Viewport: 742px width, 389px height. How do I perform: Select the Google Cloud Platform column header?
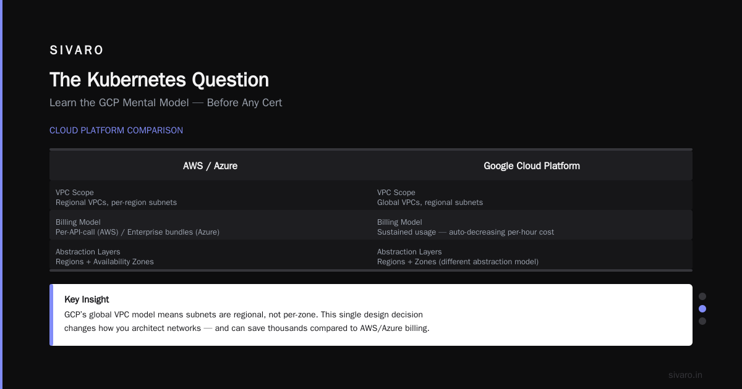tap(532, 165)
